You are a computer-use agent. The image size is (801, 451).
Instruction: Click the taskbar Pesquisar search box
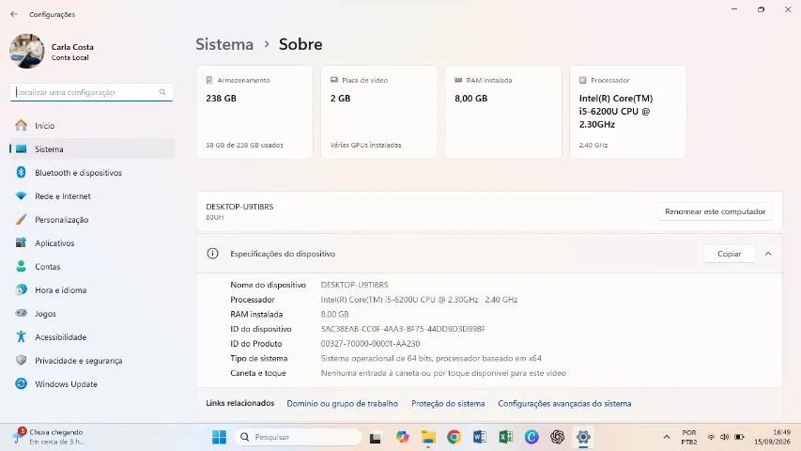299,437
